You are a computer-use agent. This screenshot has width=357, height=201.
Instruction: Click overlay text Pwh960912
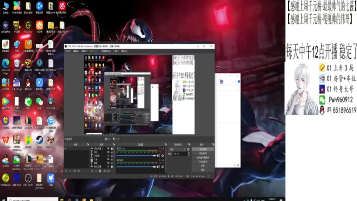(340, 100)
